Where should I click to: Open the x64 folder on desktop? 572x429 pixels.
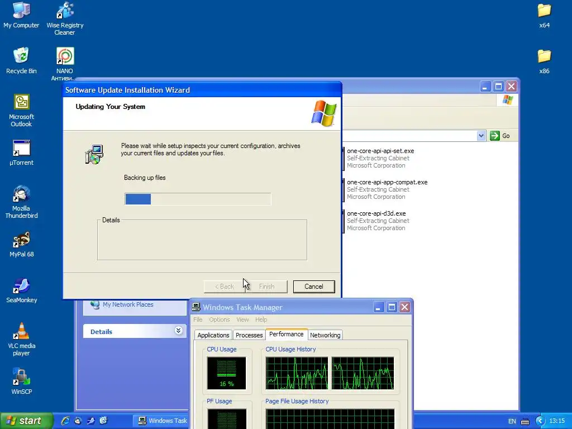pyautogui.click(x=544, y=15)
